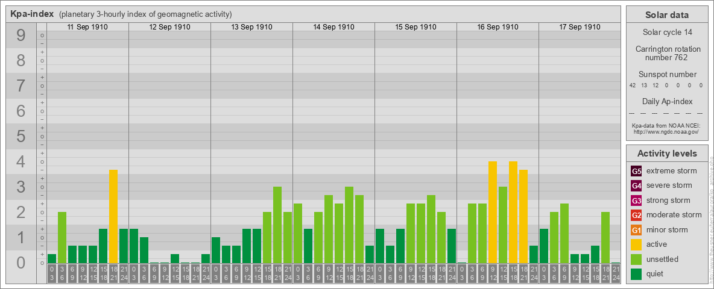Click the 'minor storm' legend label

click(x=667, y=229)
